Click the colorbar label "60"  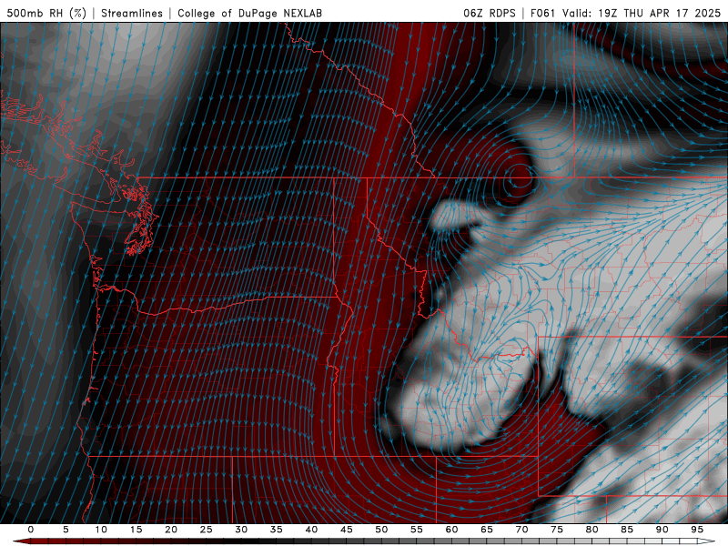(x=451, y=530)
